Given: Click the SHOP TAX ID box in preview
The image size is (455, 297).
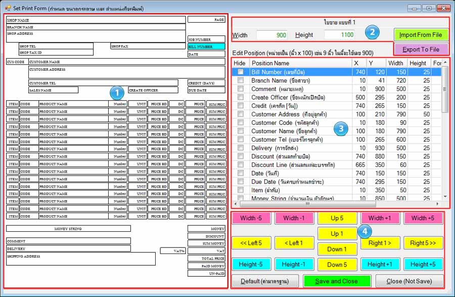Looking at the screenshot, I should (x=56, y=53).
